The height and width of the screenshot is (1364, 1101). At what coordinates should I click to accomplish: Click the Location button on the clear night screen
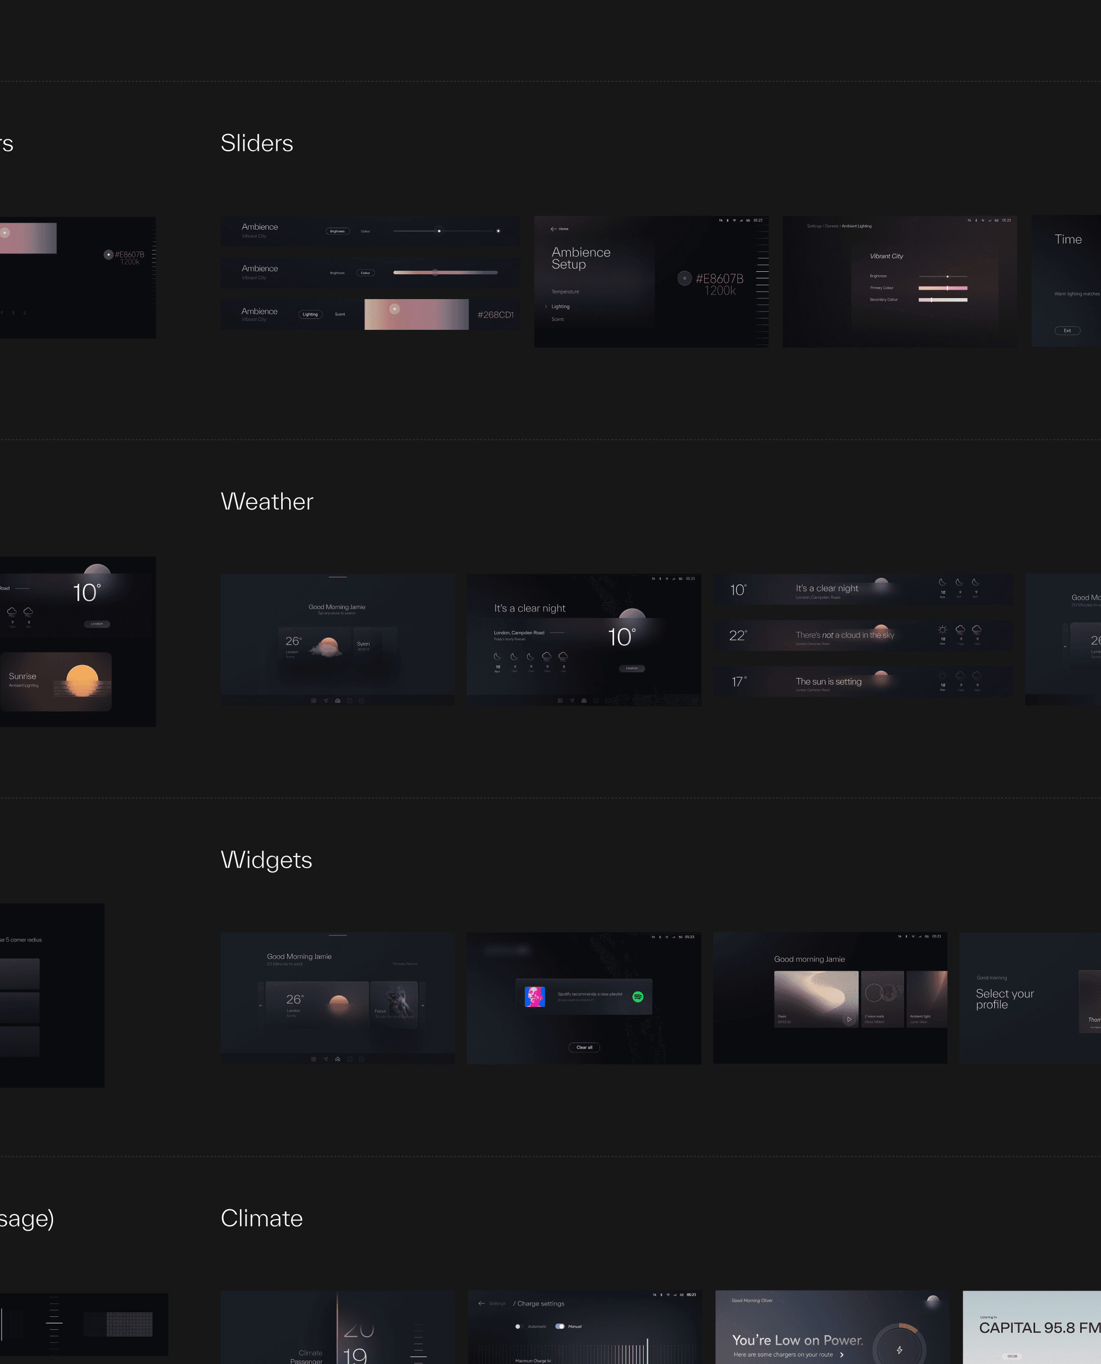click(632, 669)
